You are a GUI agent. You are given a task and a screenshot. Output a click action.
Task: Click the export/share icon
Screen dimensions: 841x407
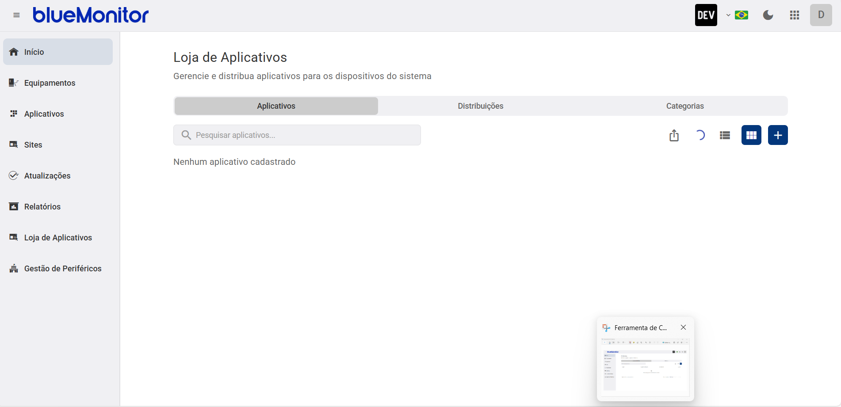pos(674,135)
